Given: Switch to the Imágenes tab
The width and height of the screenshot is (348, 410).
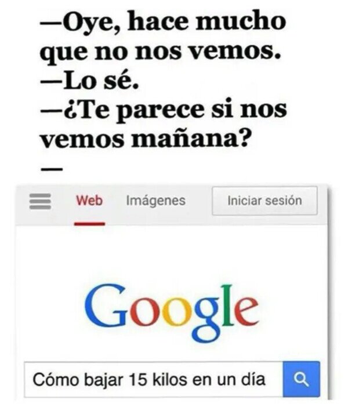Looking at the screenshot, I should (x=156, y=201).
